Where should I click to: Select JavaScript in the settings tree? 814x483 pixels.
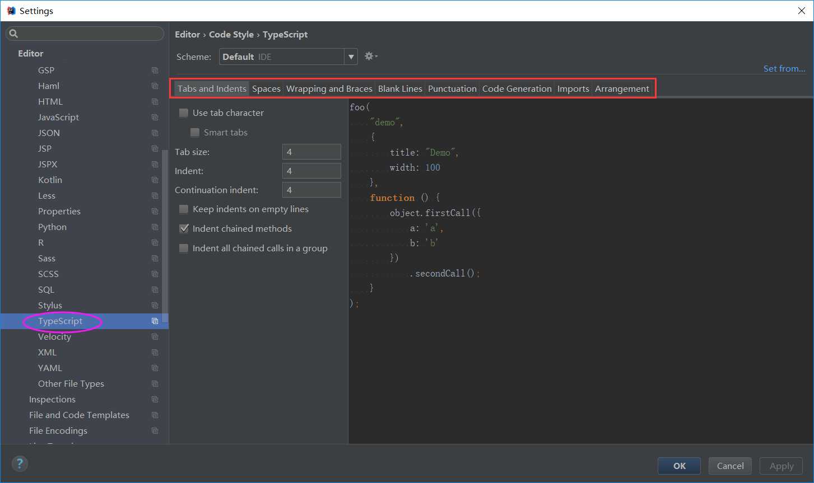58,118
